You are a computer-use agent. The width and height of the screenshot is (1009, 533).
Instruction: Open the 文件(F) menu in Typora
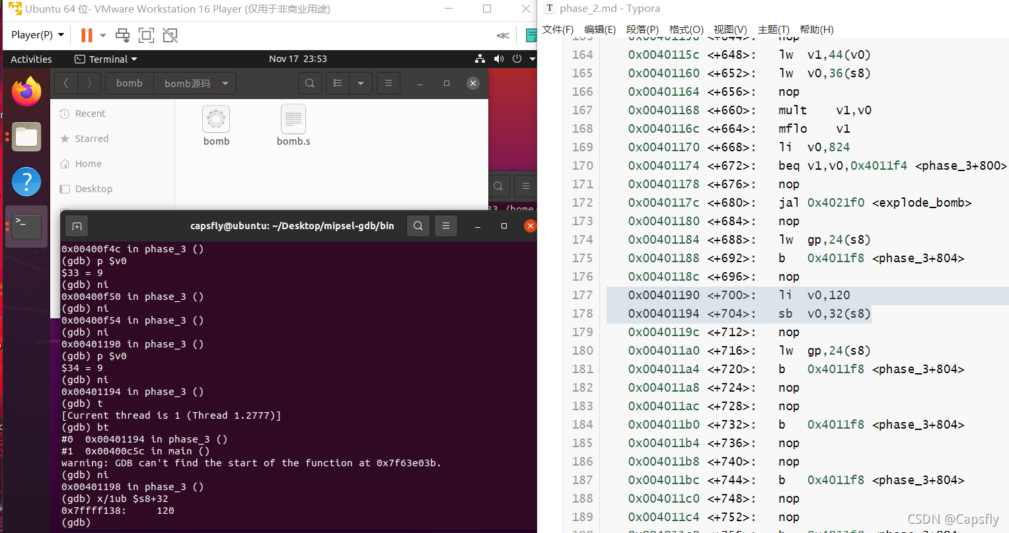[x=558, y=30]
